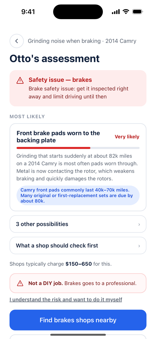
Task: Tap the $150–650 price estimate text
Action: tap(79, 264)
